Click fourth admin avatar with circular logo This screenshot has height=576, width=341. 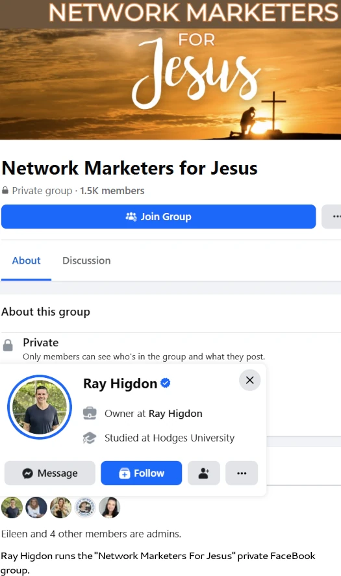tap(85, 508)
